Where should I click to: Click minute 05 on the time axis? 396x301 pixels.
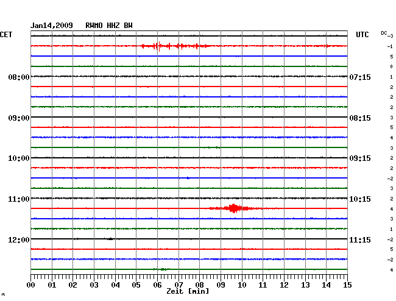(136, 285)
